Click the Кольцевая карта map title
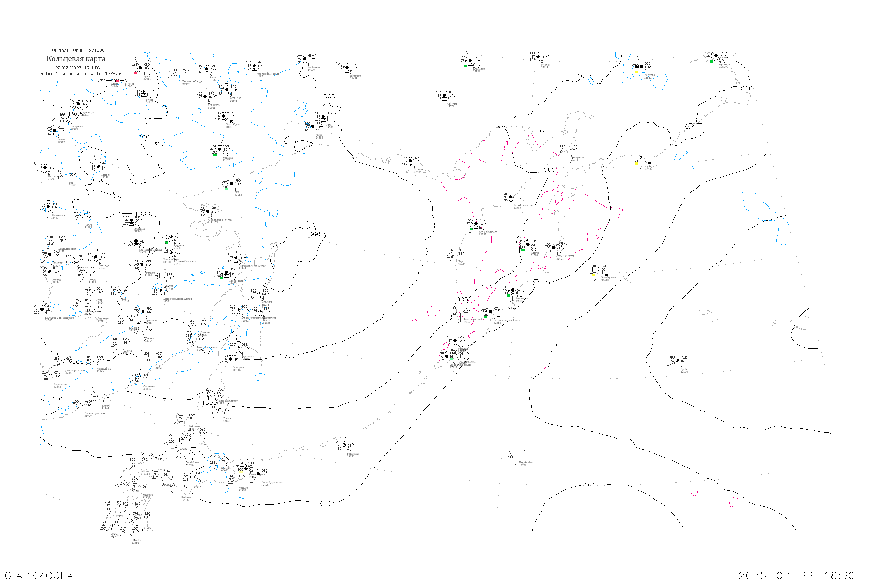873x582 pixels. click(76, 59)
